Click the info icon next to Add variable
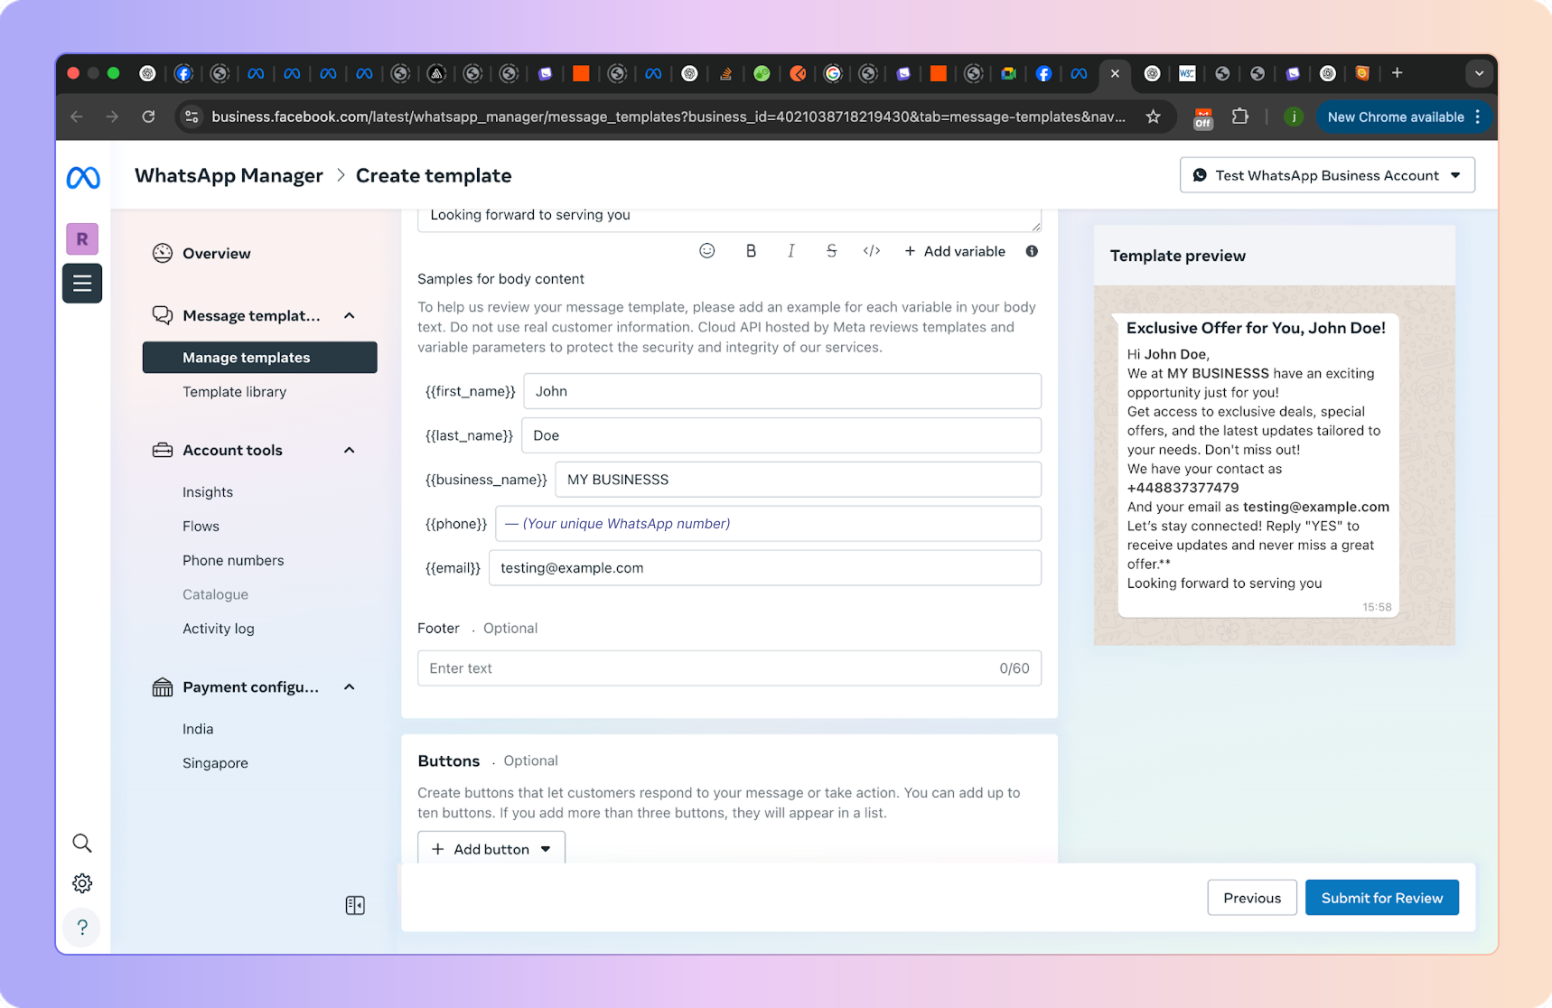The image size is (1552, 1008). (1032, 251)
